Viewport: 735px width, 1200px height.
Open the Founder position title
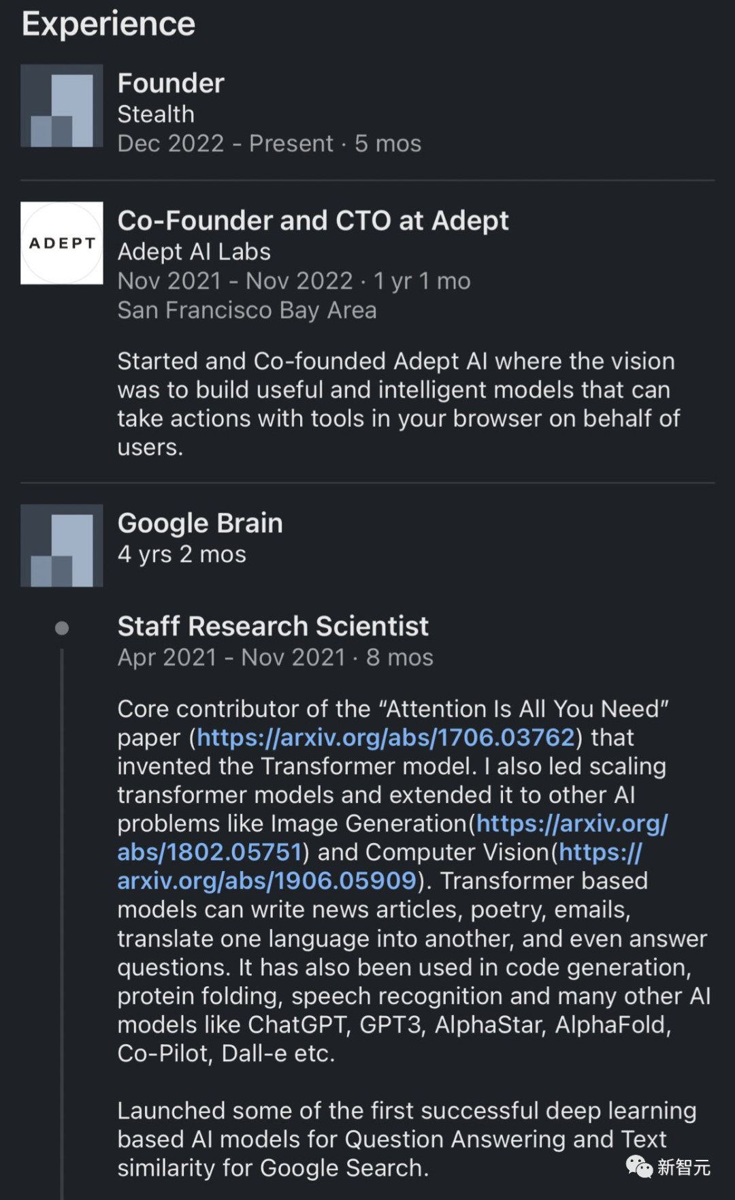(x=171, y=83)
